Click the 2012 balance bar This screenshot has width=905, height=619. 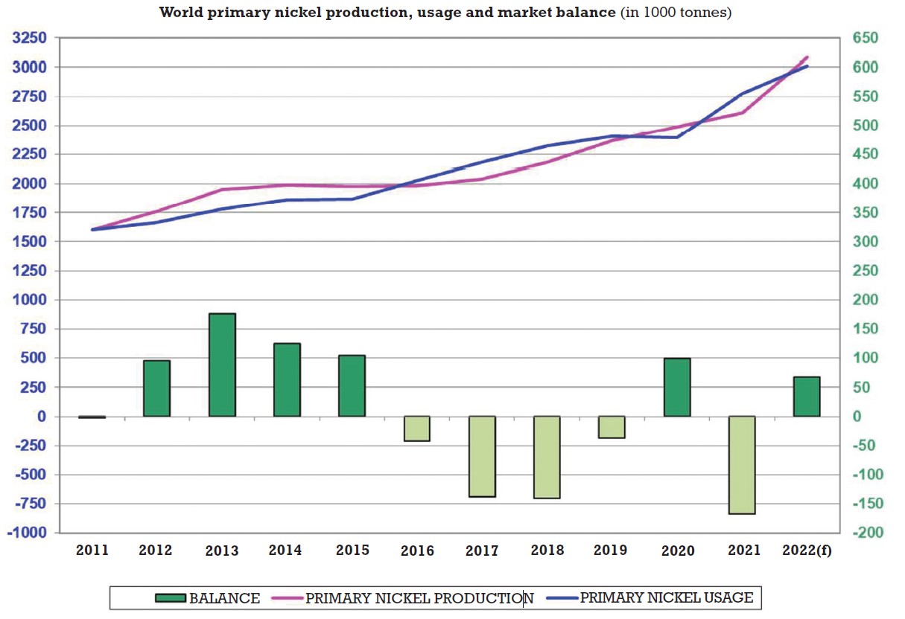[x=156, y=388]
